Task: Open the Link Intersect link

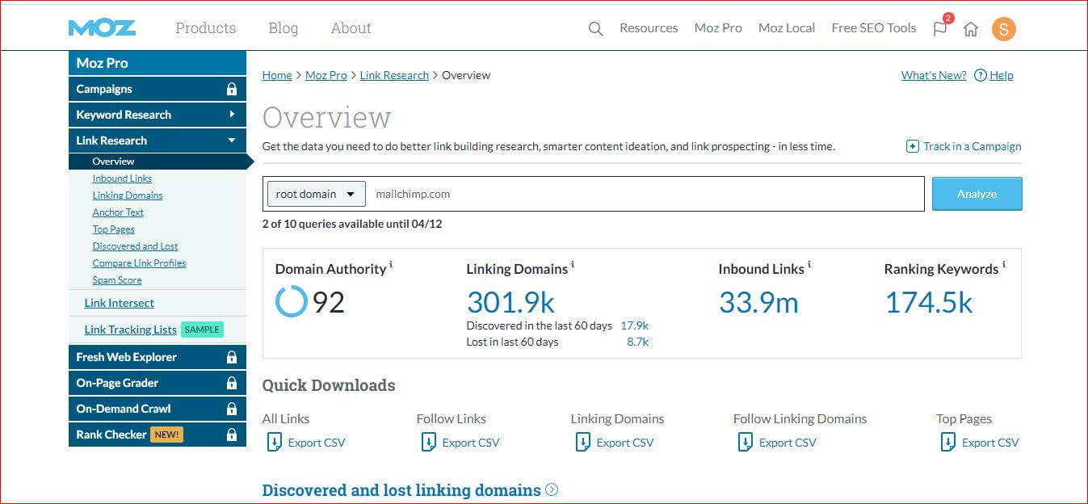Action: 120,303
